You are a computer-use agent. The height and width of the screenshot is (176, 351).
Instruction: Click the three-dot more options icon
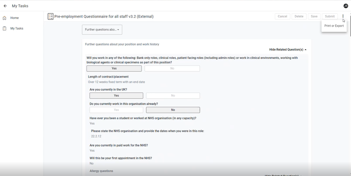click(343, 16)
